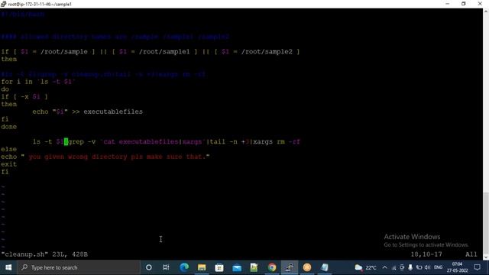489x275 pixels.
Task: Click 'you given wrong directory' message text
Action: 78,157
